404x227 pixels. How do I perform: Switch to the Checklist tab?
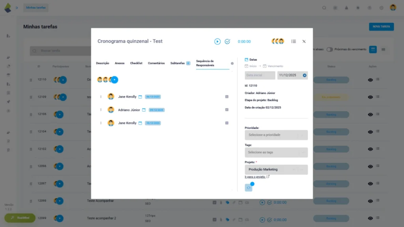136,63
